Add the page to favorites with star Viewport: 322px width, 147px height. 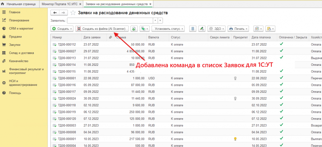tap(73, 13)
